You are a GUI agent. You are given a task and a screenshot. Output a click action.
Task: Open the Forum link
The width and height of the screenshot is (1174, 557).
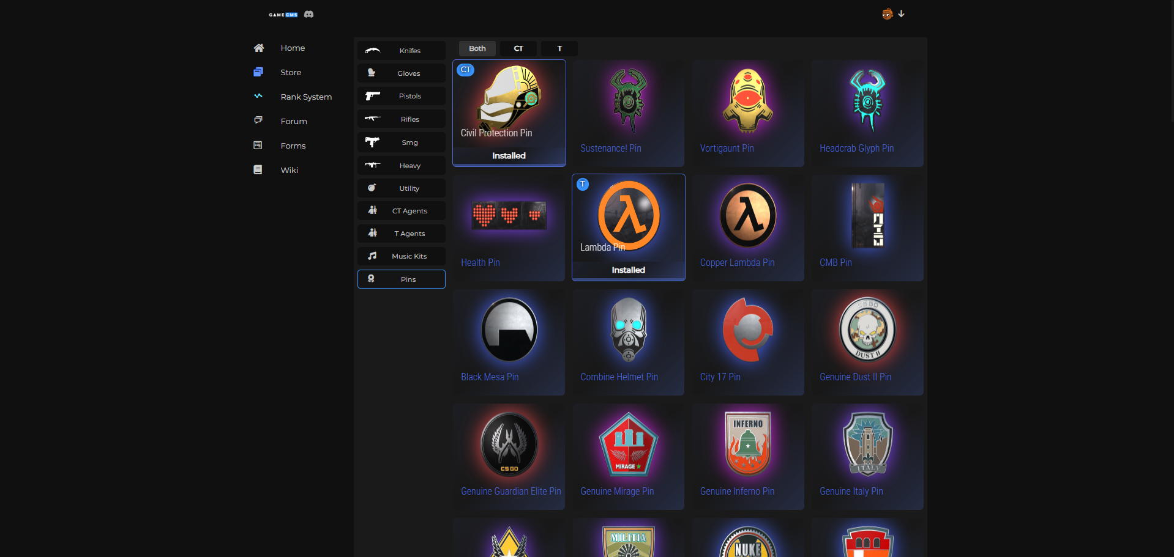point(294,121)
